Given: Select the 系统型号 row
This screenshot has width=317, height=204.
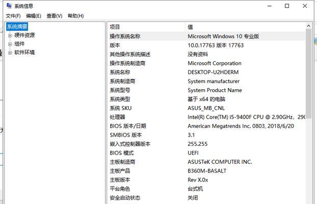Looking at the screenshot, I should click(206, 90).
